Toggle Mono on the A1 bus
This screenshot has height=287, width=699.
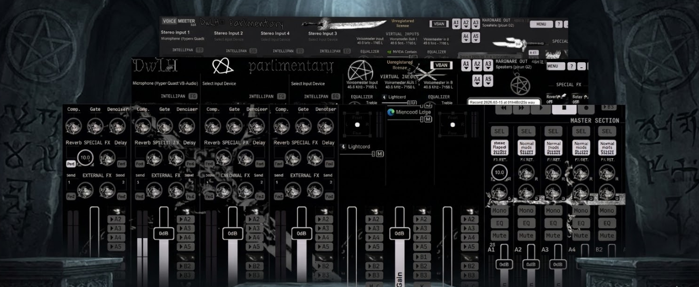pos(499,211)
